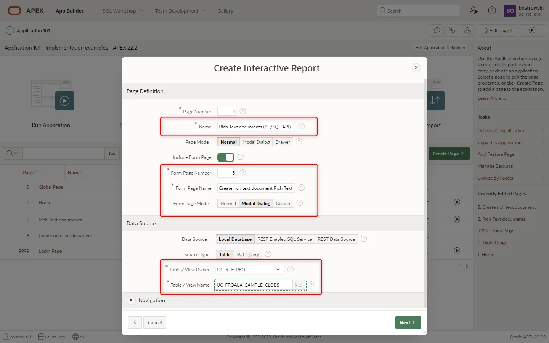This screenshot has height=343, width=549.
Task: Open the administration user icon in header
Action: point(474,11)
